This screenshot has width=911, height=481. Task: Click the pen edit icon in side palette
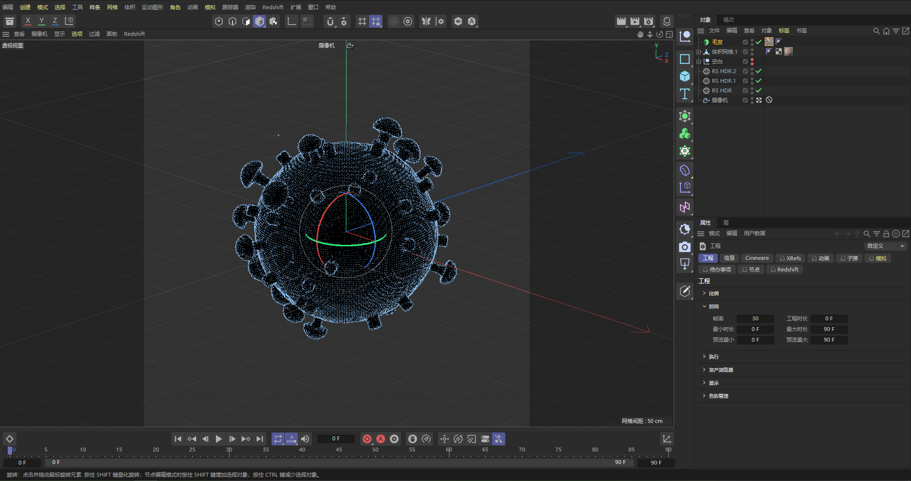point(685,291)
